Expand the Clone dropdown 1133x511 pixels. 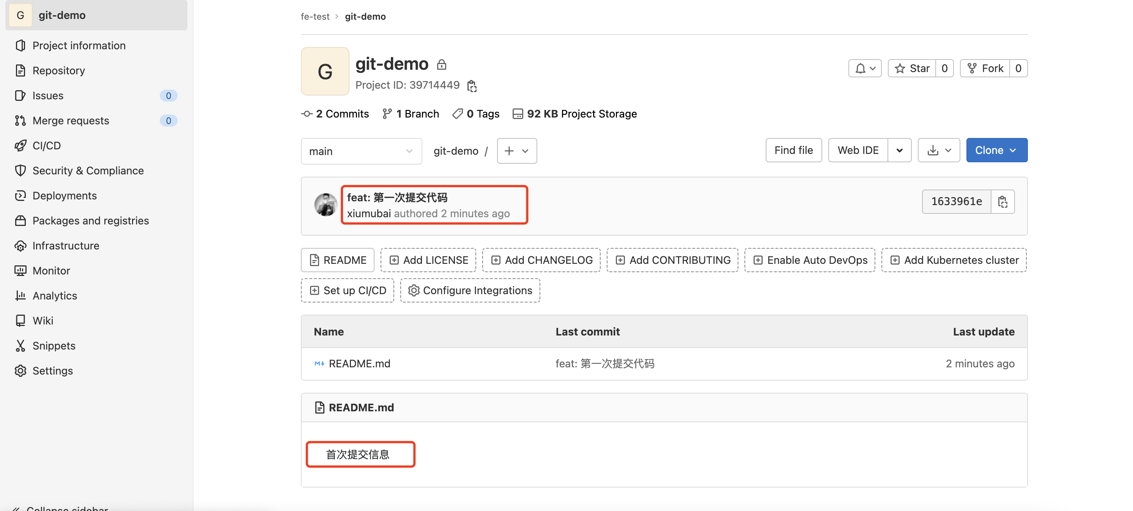pos(996,150)
